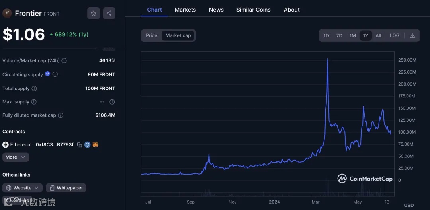
Task: Switch chart to Price view
Action: pyautogui.click(x=151, y=36)
